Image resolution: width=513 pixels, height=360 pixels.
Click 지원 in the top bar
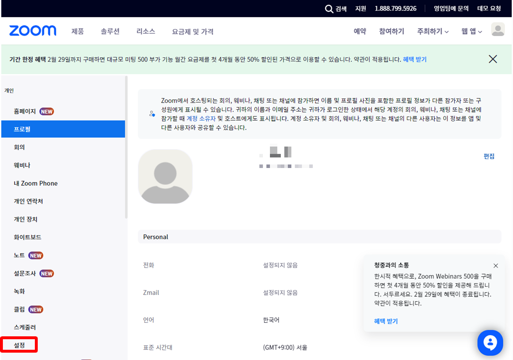tap(360, 9)
